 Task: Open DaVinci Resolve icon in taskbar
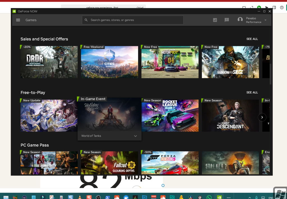(190, 197)
